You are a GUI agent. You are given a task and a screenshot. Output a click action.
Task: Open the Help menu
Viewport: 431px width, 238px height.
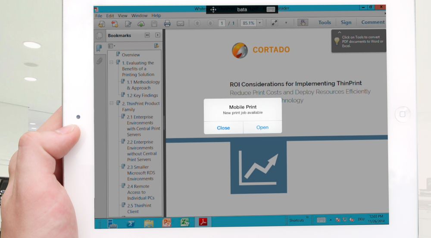[156, 16]
